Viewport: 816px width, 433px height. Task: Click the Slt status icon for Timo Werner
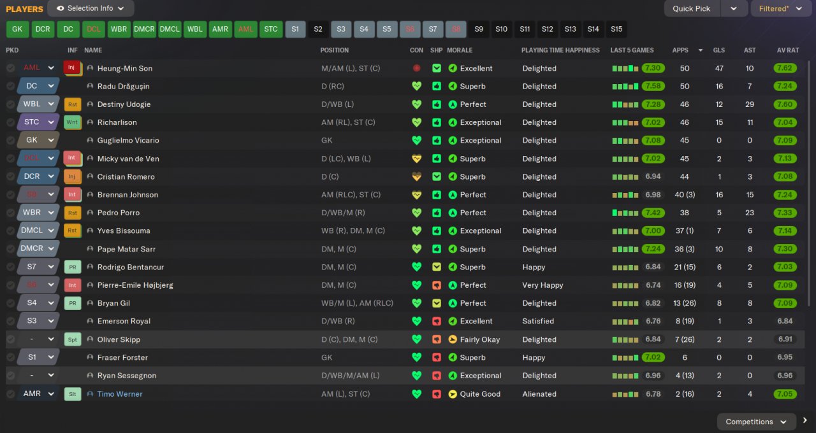[73, 394]
